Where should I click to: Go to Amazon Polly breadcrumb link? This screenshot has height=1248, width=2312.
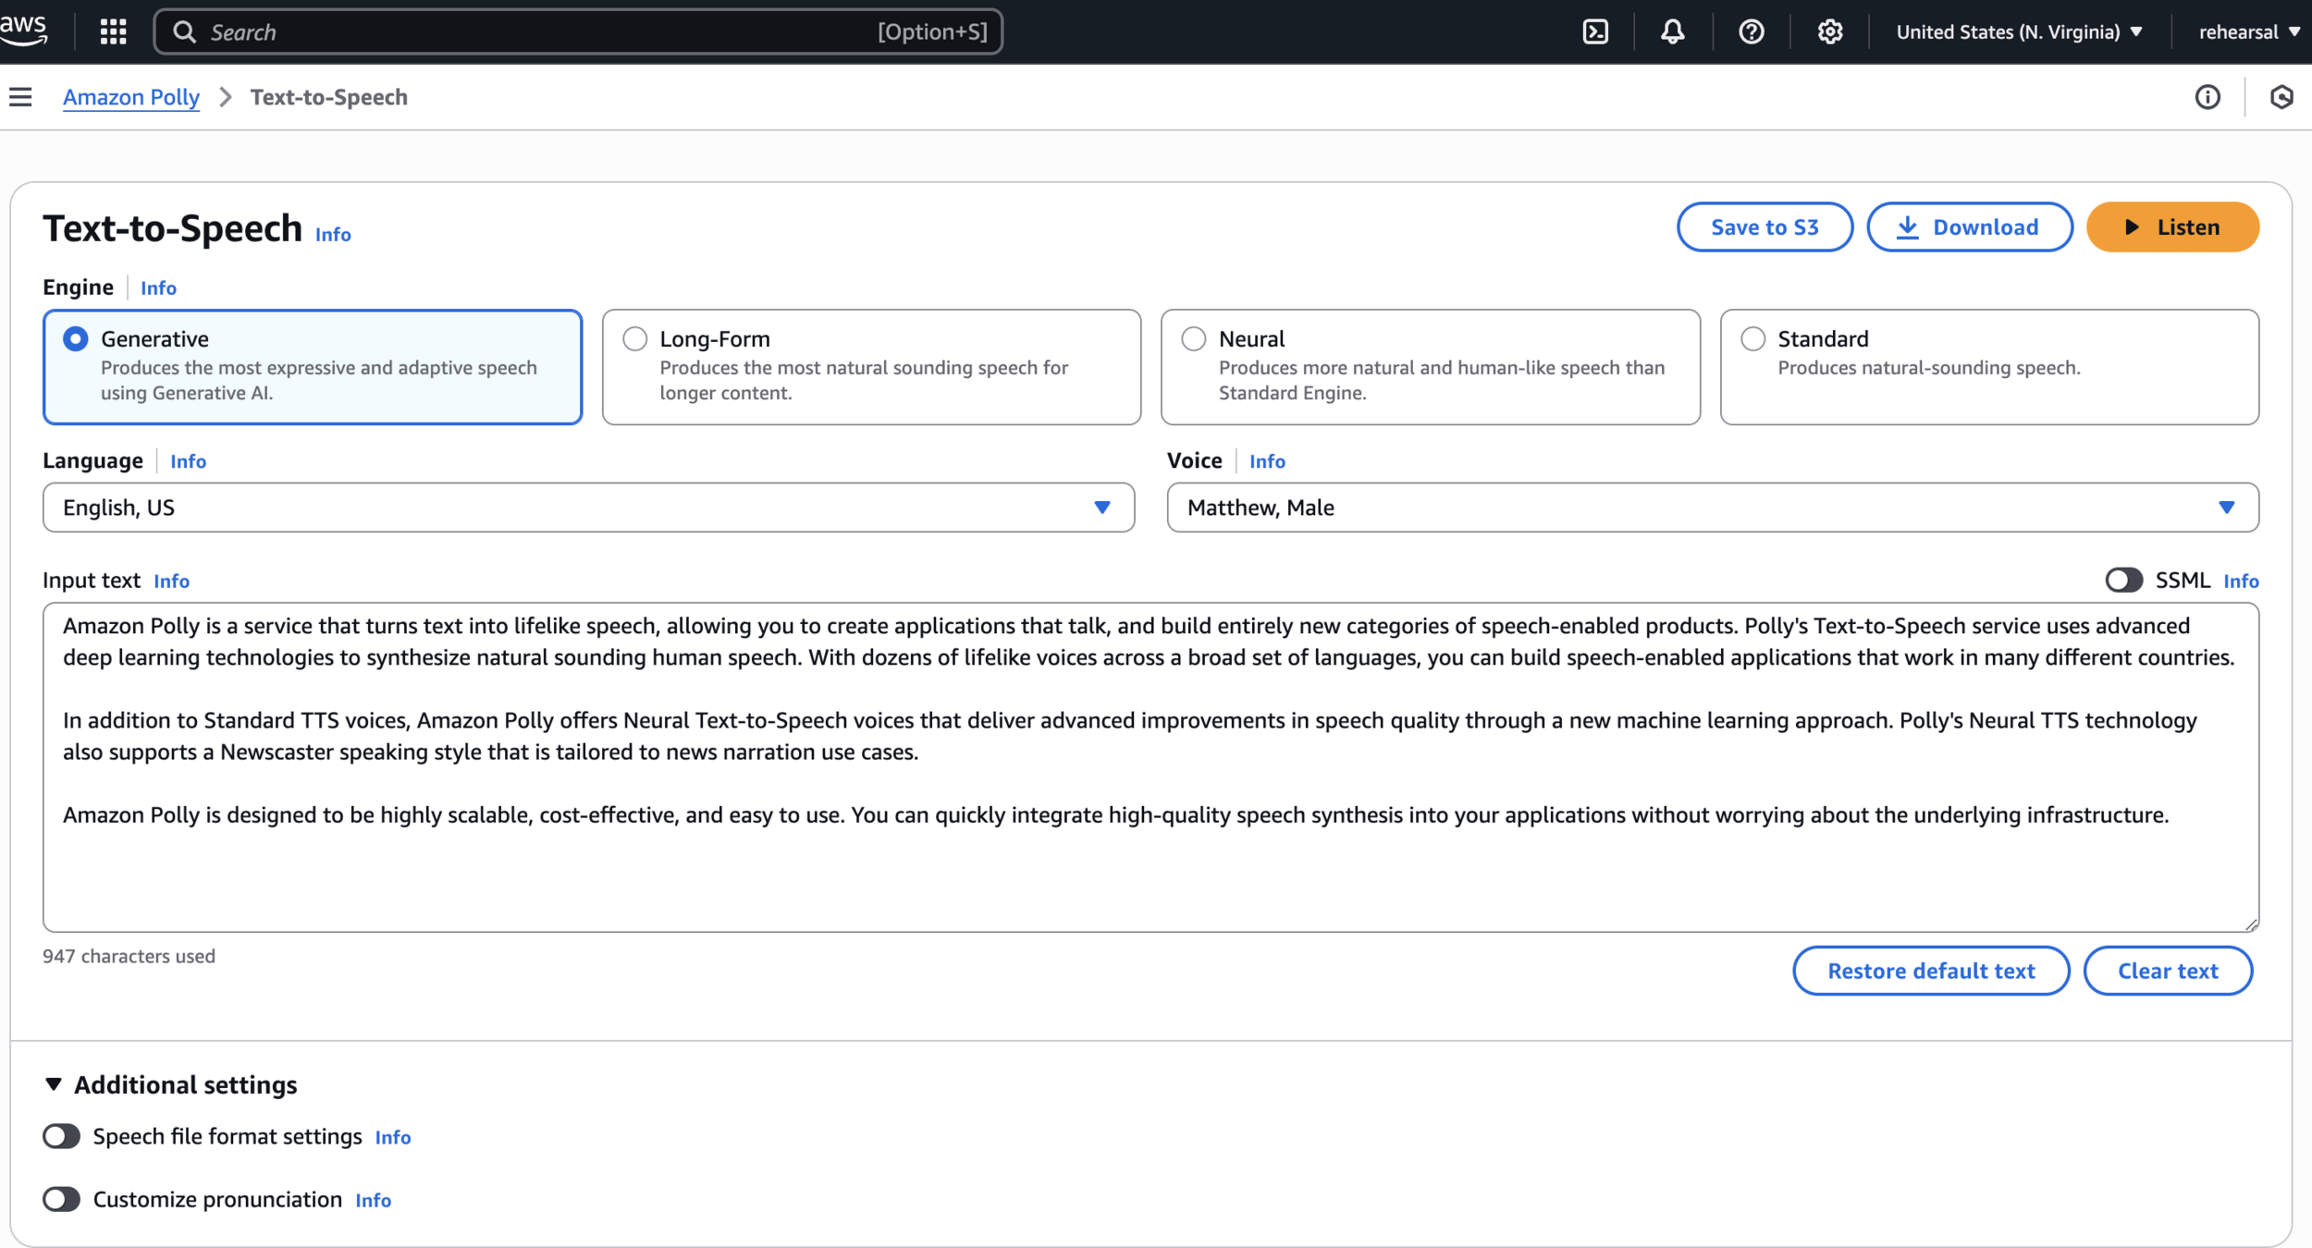tap(131, 97)
